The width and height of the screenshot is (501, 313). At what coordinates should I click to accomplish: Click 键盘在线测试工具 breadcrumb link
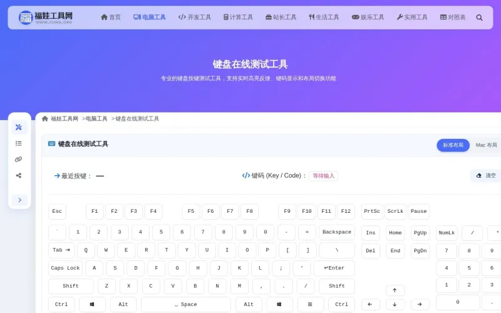coord(137,118)
